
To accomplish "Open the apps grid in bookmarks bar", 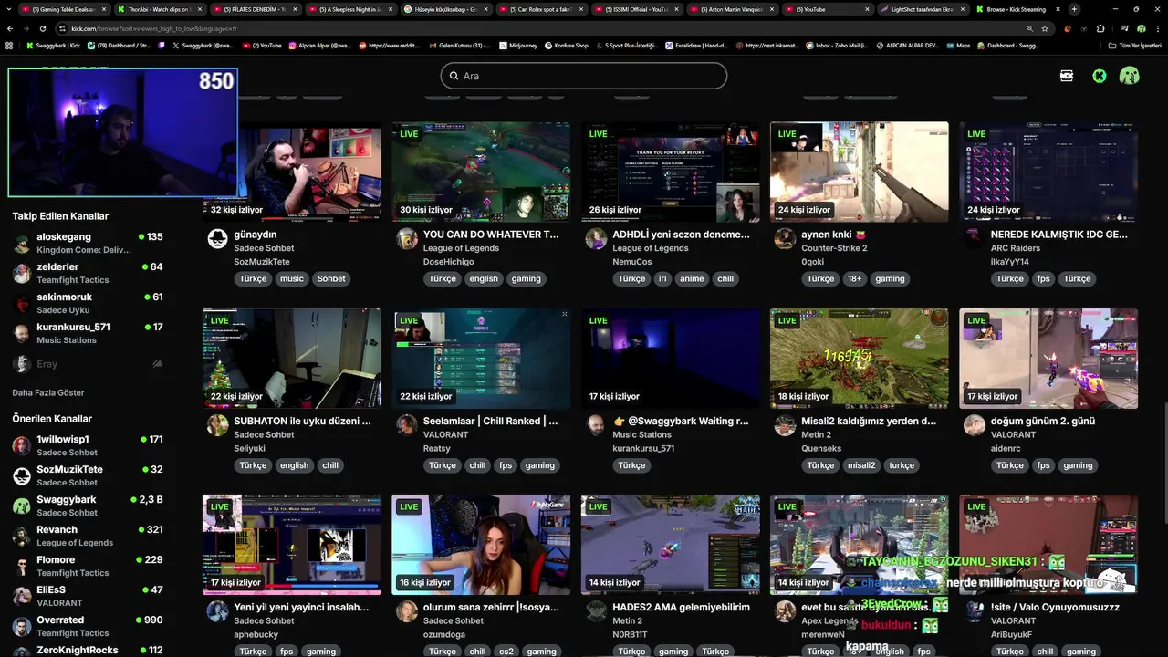I will click(x=9, y=45).
